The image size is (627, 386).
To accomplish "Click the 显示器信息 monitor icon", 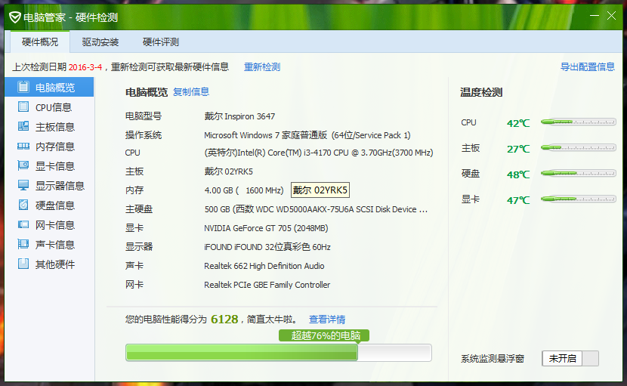I will tap(23, 186).
